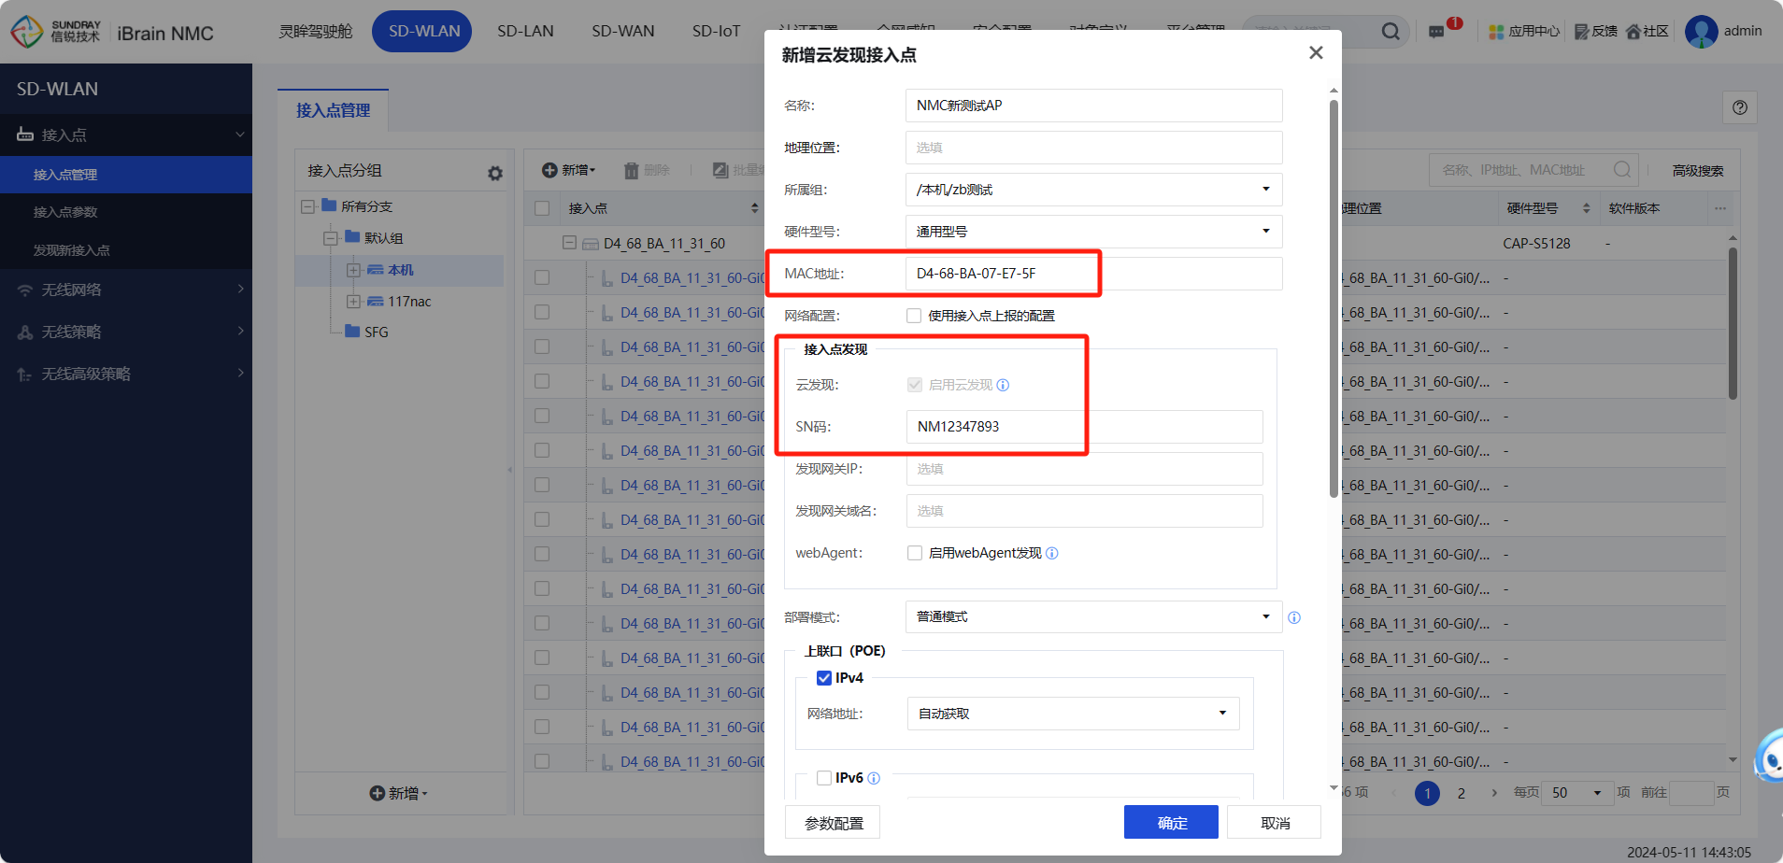This screenshot has height=863, width=1783.
Task: Open the per-page 50 dropdown
Action: (1576, 793)
